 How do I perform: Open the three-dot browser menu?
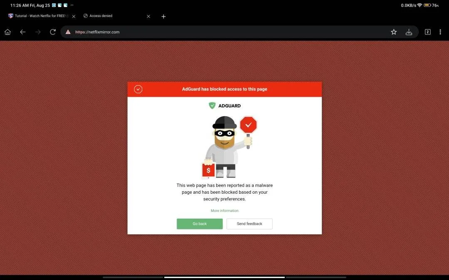click(x=440, y=32)
